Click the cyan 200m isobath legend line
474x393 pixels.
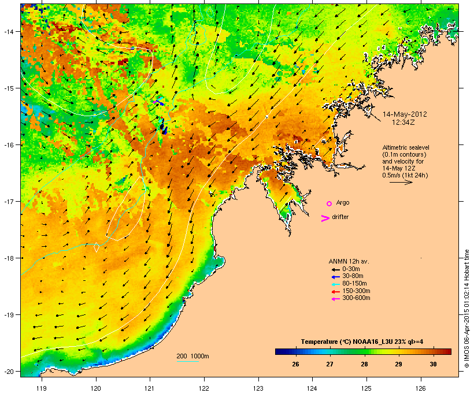point(188,361)
